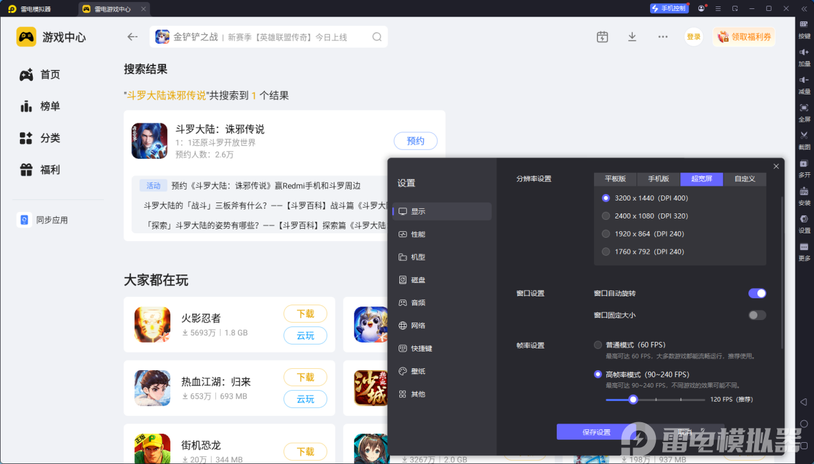
Task: Select the 2400 x 1080 resolution option
Action: tap(606, 216)
